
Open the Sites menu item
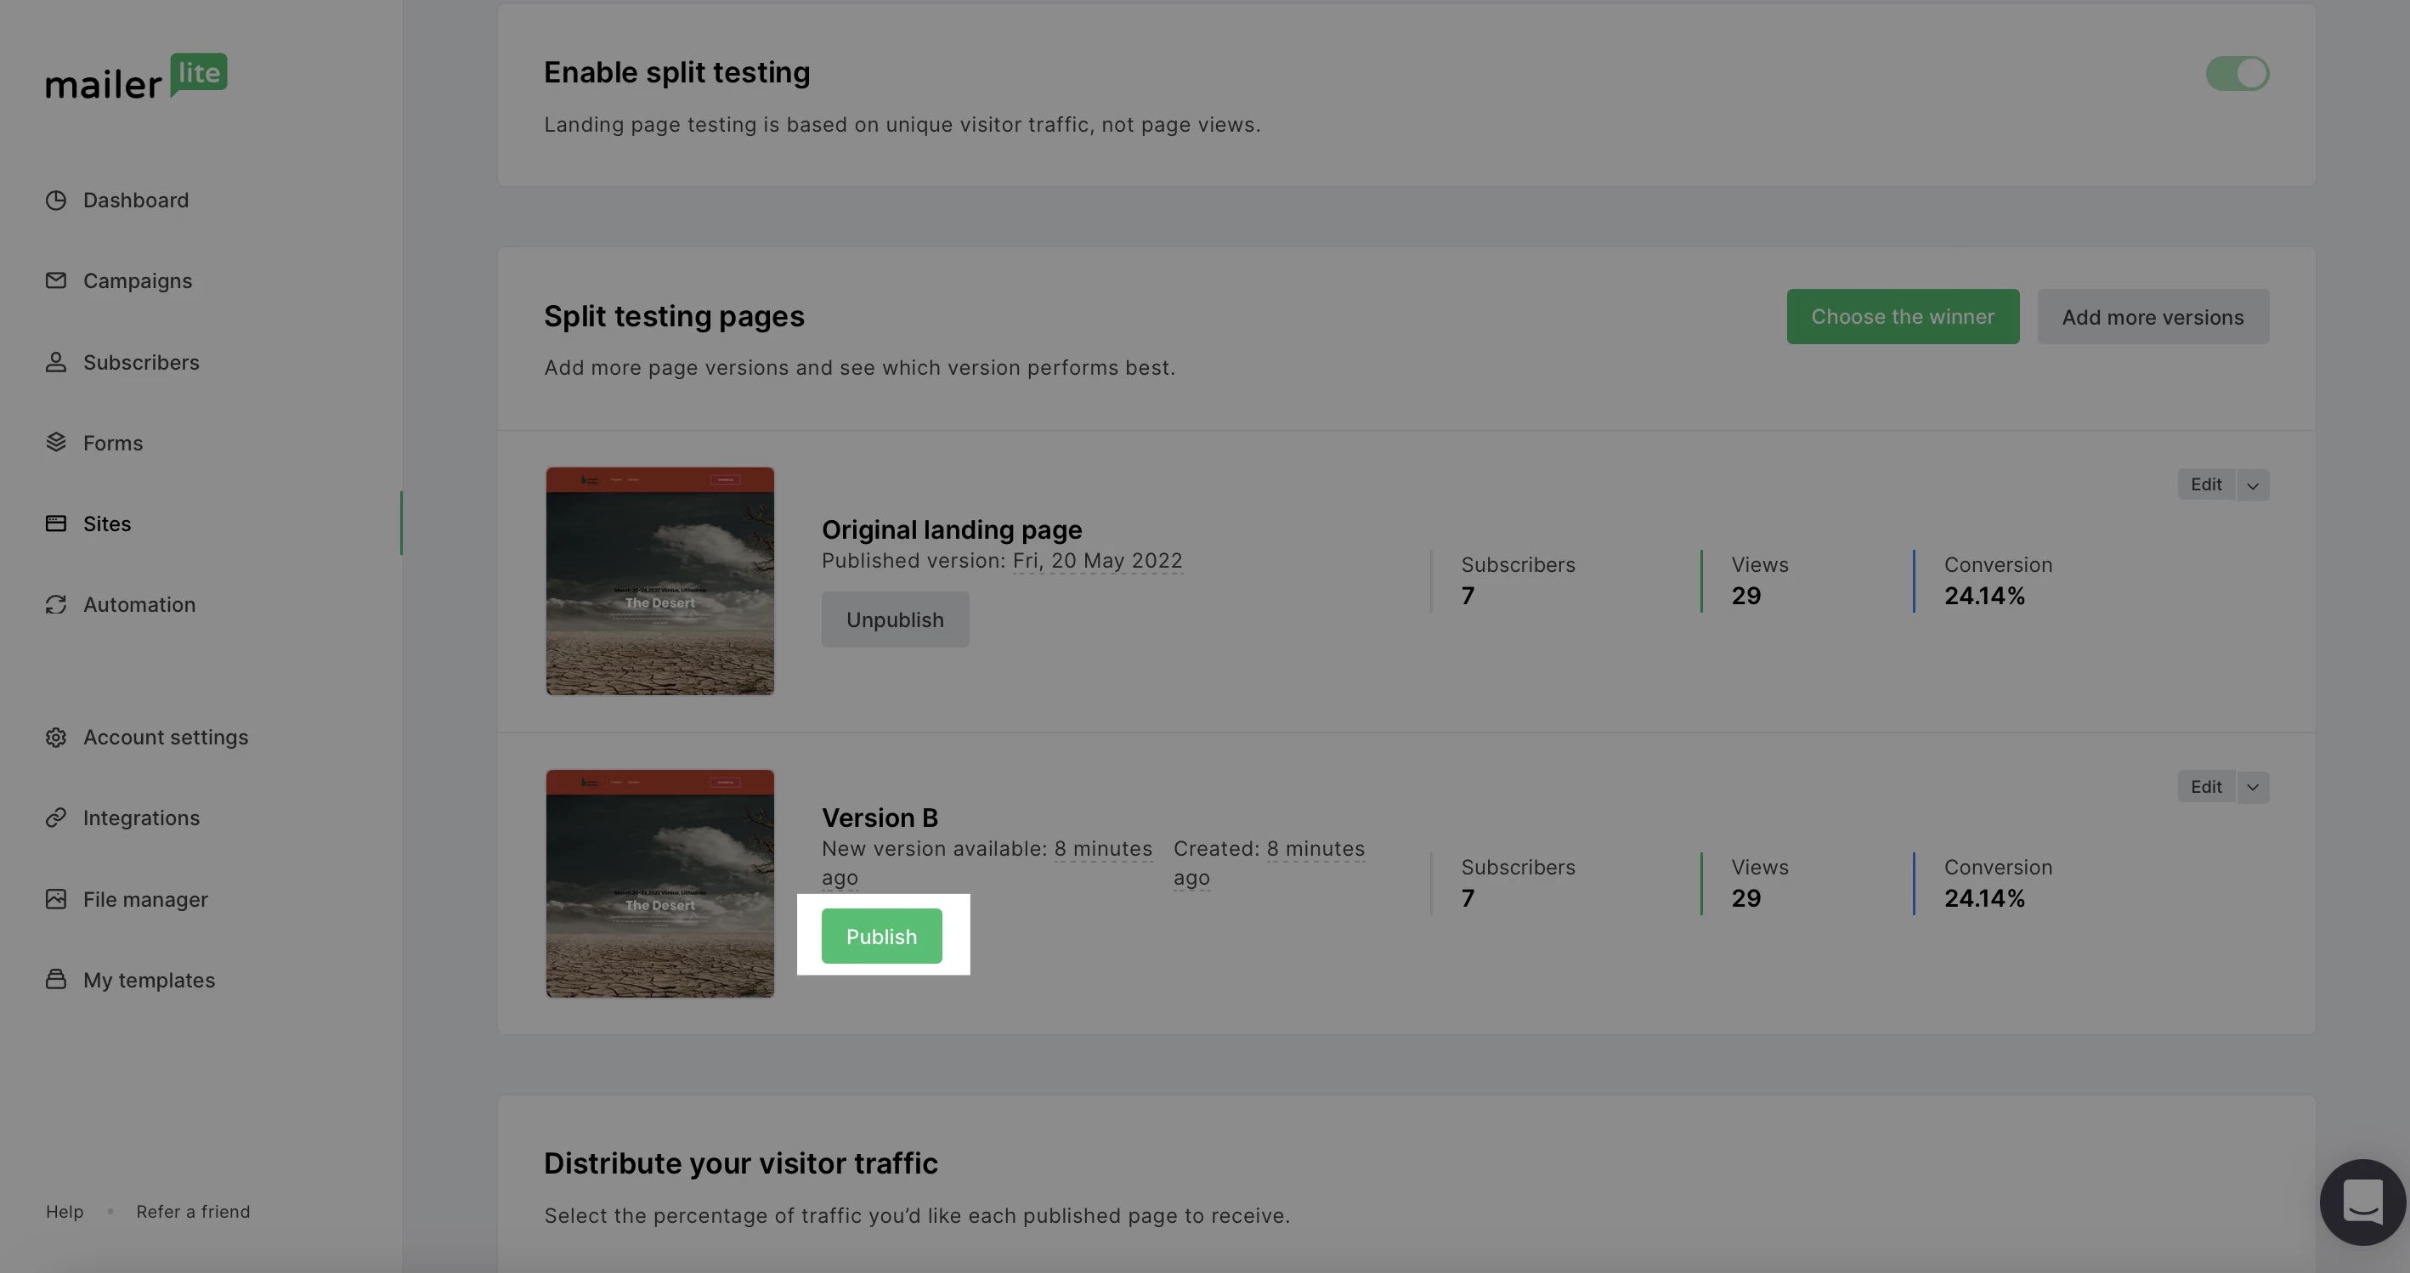click(x=107, y=523)
